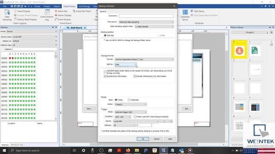The height and width of the screenshot is (154, 275).
Task: Open the Within days dropdown
Action: coord(131,104)
